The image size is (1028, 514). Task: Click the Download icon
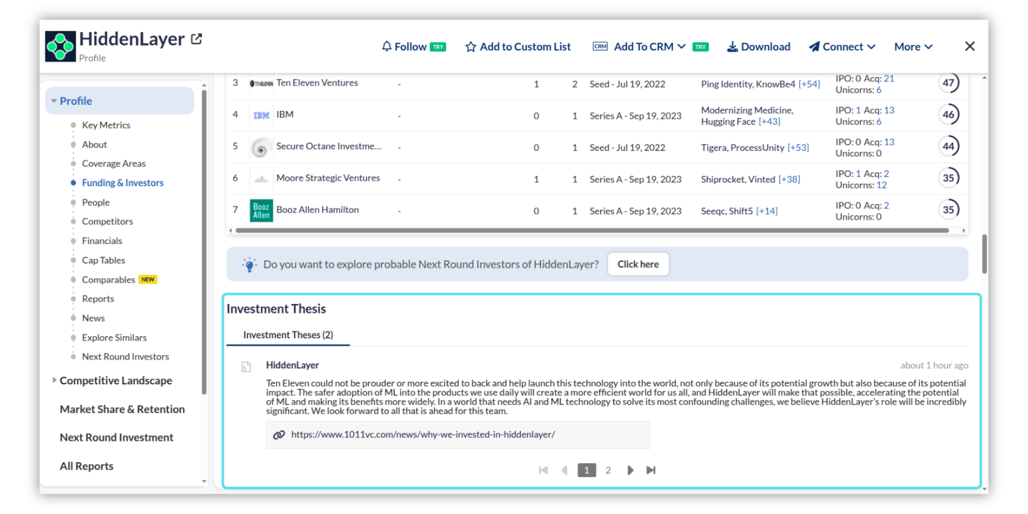coord(732,47)
